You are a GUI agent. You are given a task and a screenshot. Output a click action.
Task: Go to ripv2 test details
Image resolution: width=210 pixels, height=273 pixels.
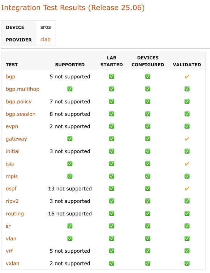click(x=12, y=201)
